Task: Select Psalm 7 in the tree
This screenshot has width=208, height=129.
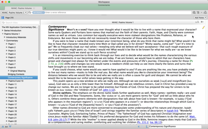Action: tap(12, 64)
